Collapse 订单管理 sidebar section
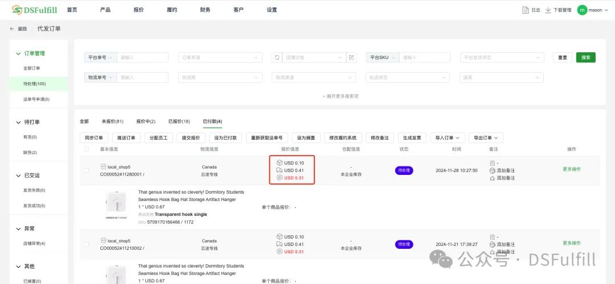Screen dimensions: 615x284 18,53
